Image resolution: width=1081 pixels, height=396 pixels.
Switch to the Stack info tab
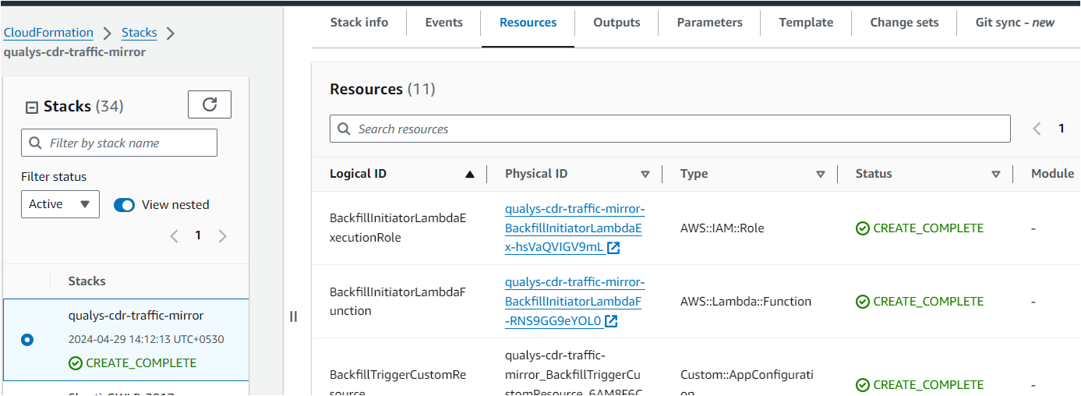(x=359, y=23)
